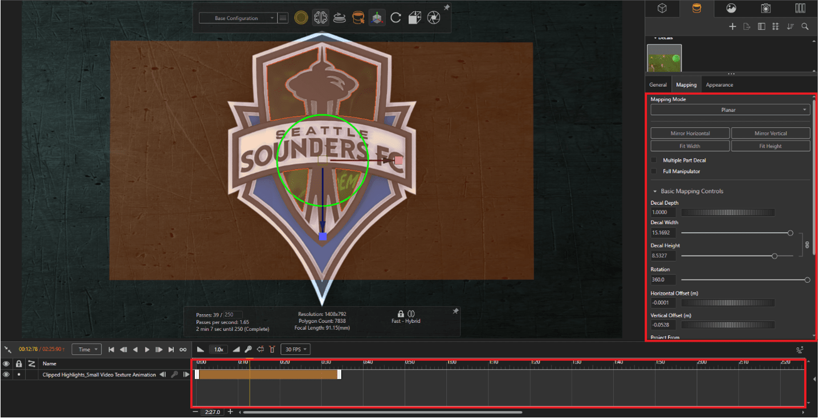
Task: Switch to the Image columns tab
Action: pos(800,8)
